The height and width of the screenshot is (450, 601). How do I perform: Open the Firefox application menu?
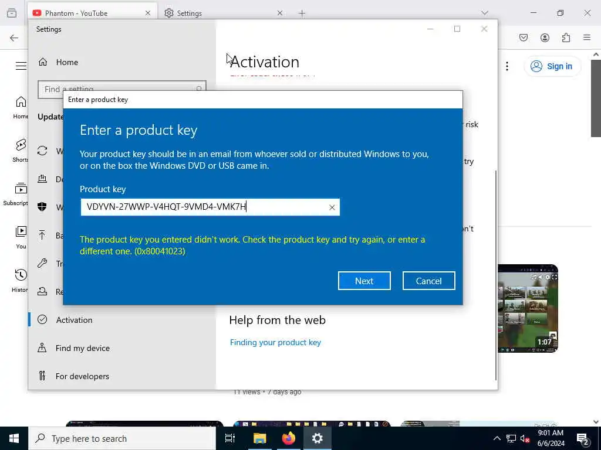coord(587,37)
